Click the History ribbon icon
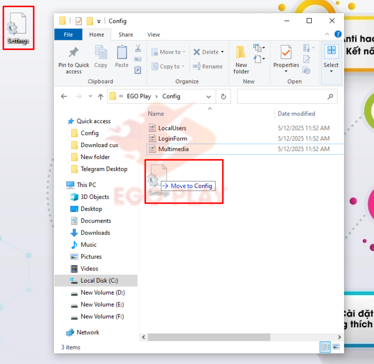Screen dimensions: 374x364 (306, 70)
